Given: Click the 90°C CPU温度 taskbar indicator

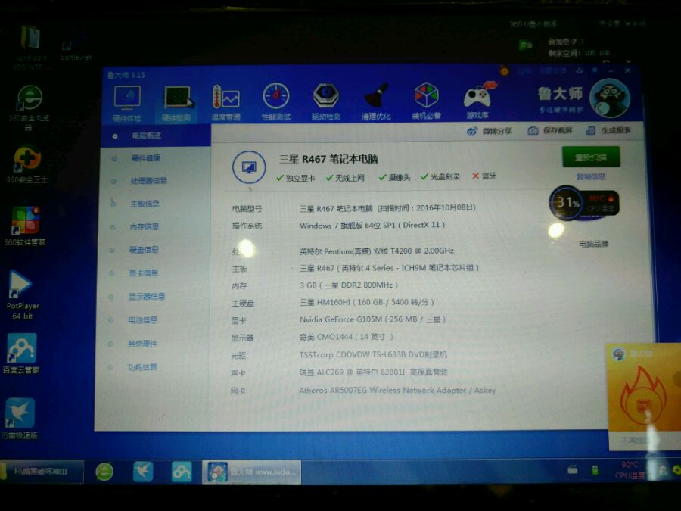Looking at the screenshot, I should point(630,470).
